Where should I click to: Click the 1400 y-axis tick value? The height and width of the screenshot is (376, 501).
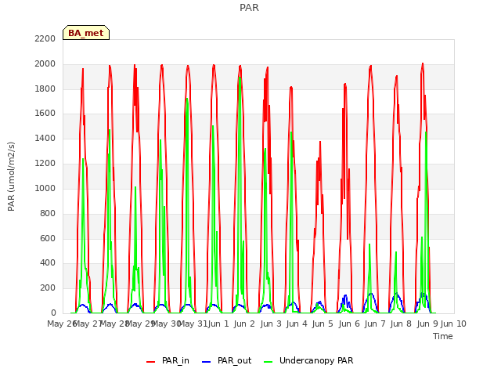pos(45,139)
